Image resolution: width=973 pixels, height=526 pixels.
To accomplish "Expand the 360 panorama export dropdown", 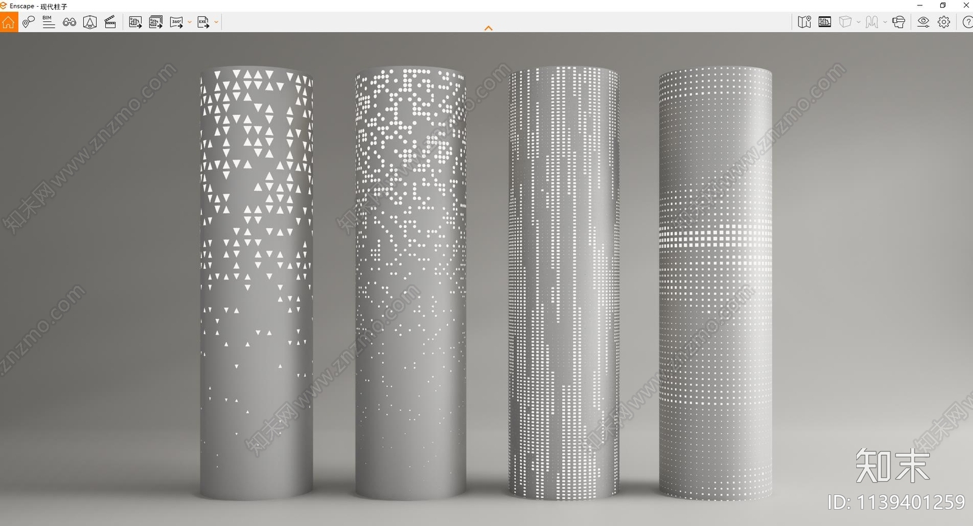I will (x=190, y=22).
